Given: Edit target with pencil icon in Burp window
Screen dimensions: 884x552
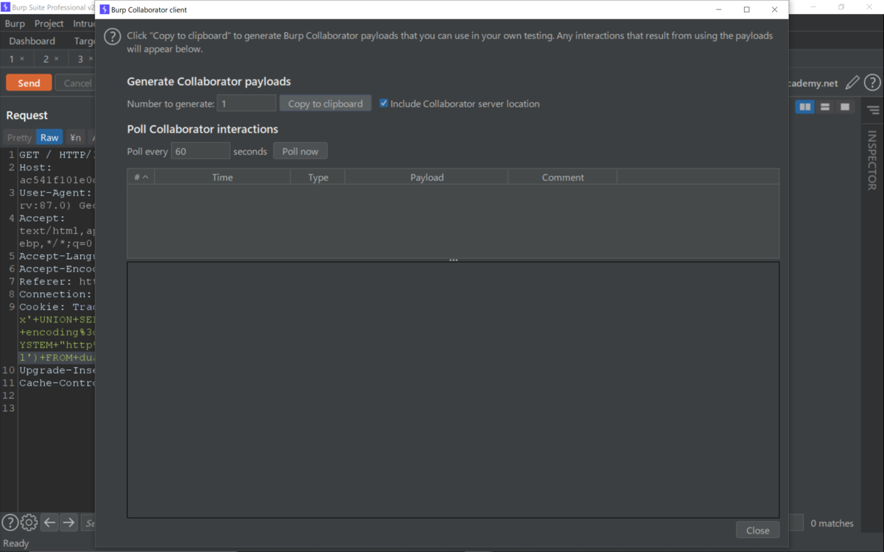Looking at the screenshot, I should coord(852,82).
